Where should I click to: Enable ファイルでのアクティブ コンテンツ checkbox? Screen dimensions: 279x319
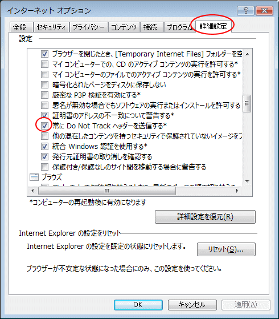[44, 74]
